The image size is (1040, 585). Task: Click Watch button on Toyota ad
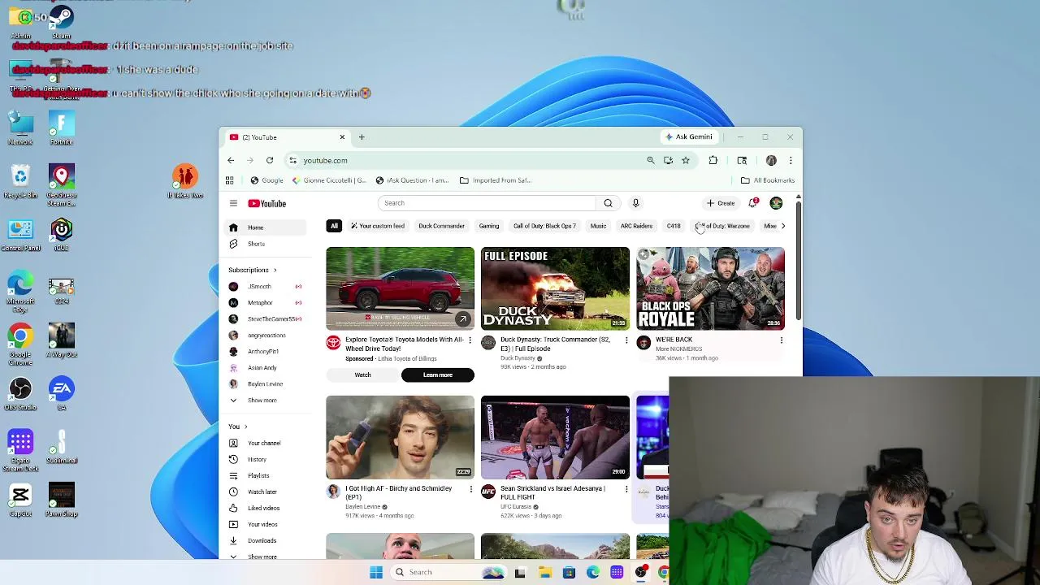362,375
